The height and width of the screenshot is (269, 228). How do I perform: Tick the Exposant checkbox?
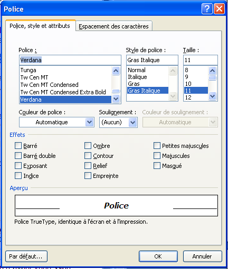point(18,165)
